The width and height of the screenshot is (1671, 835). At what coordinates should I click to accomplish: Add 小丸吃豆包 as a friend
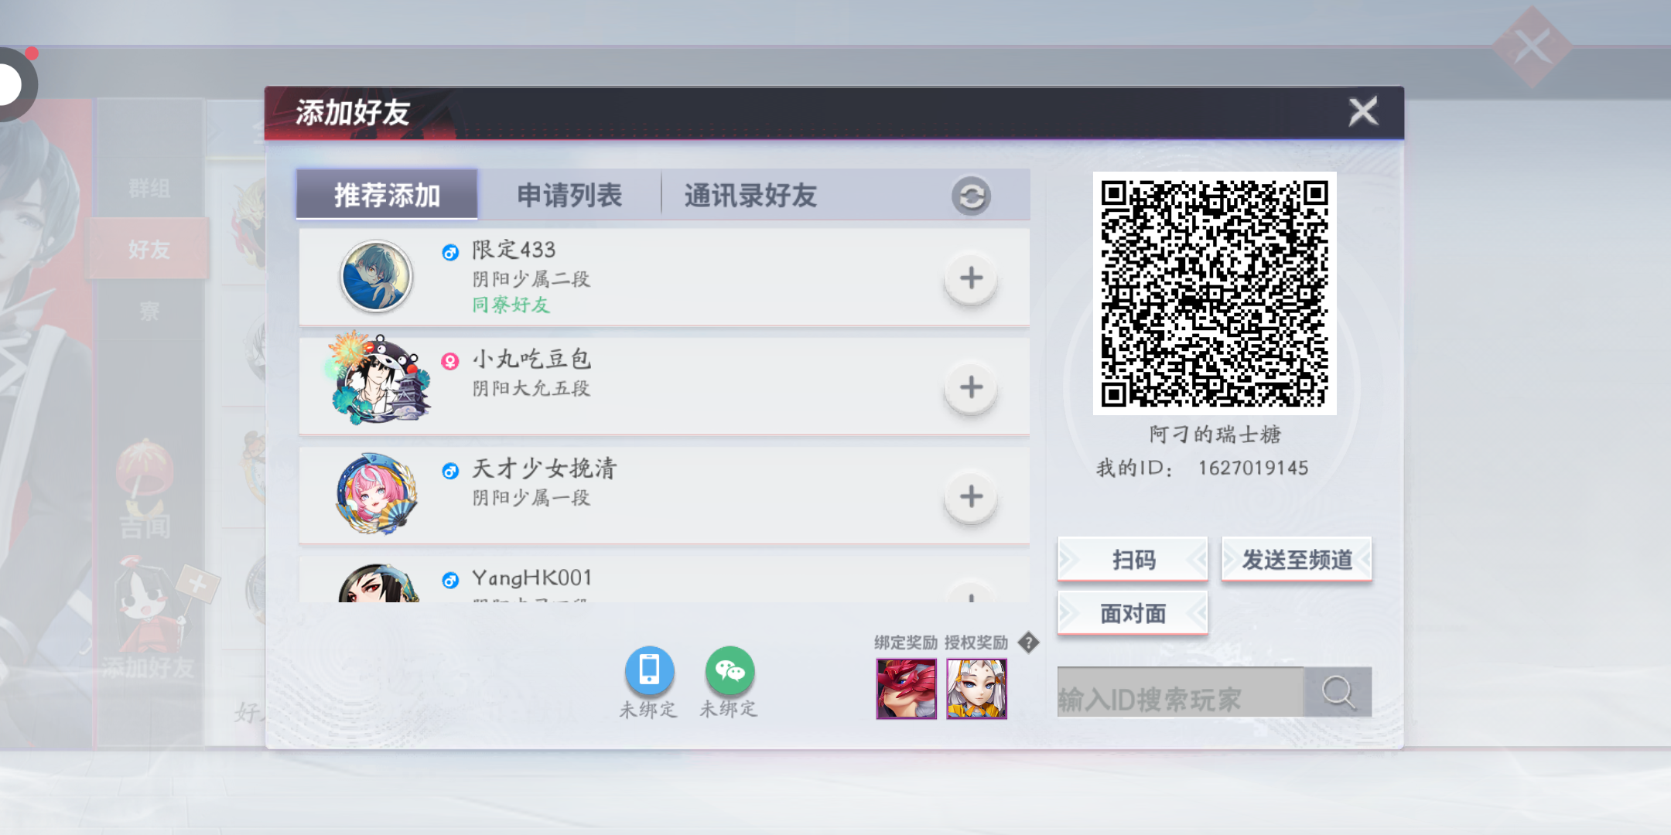point(971,387)
